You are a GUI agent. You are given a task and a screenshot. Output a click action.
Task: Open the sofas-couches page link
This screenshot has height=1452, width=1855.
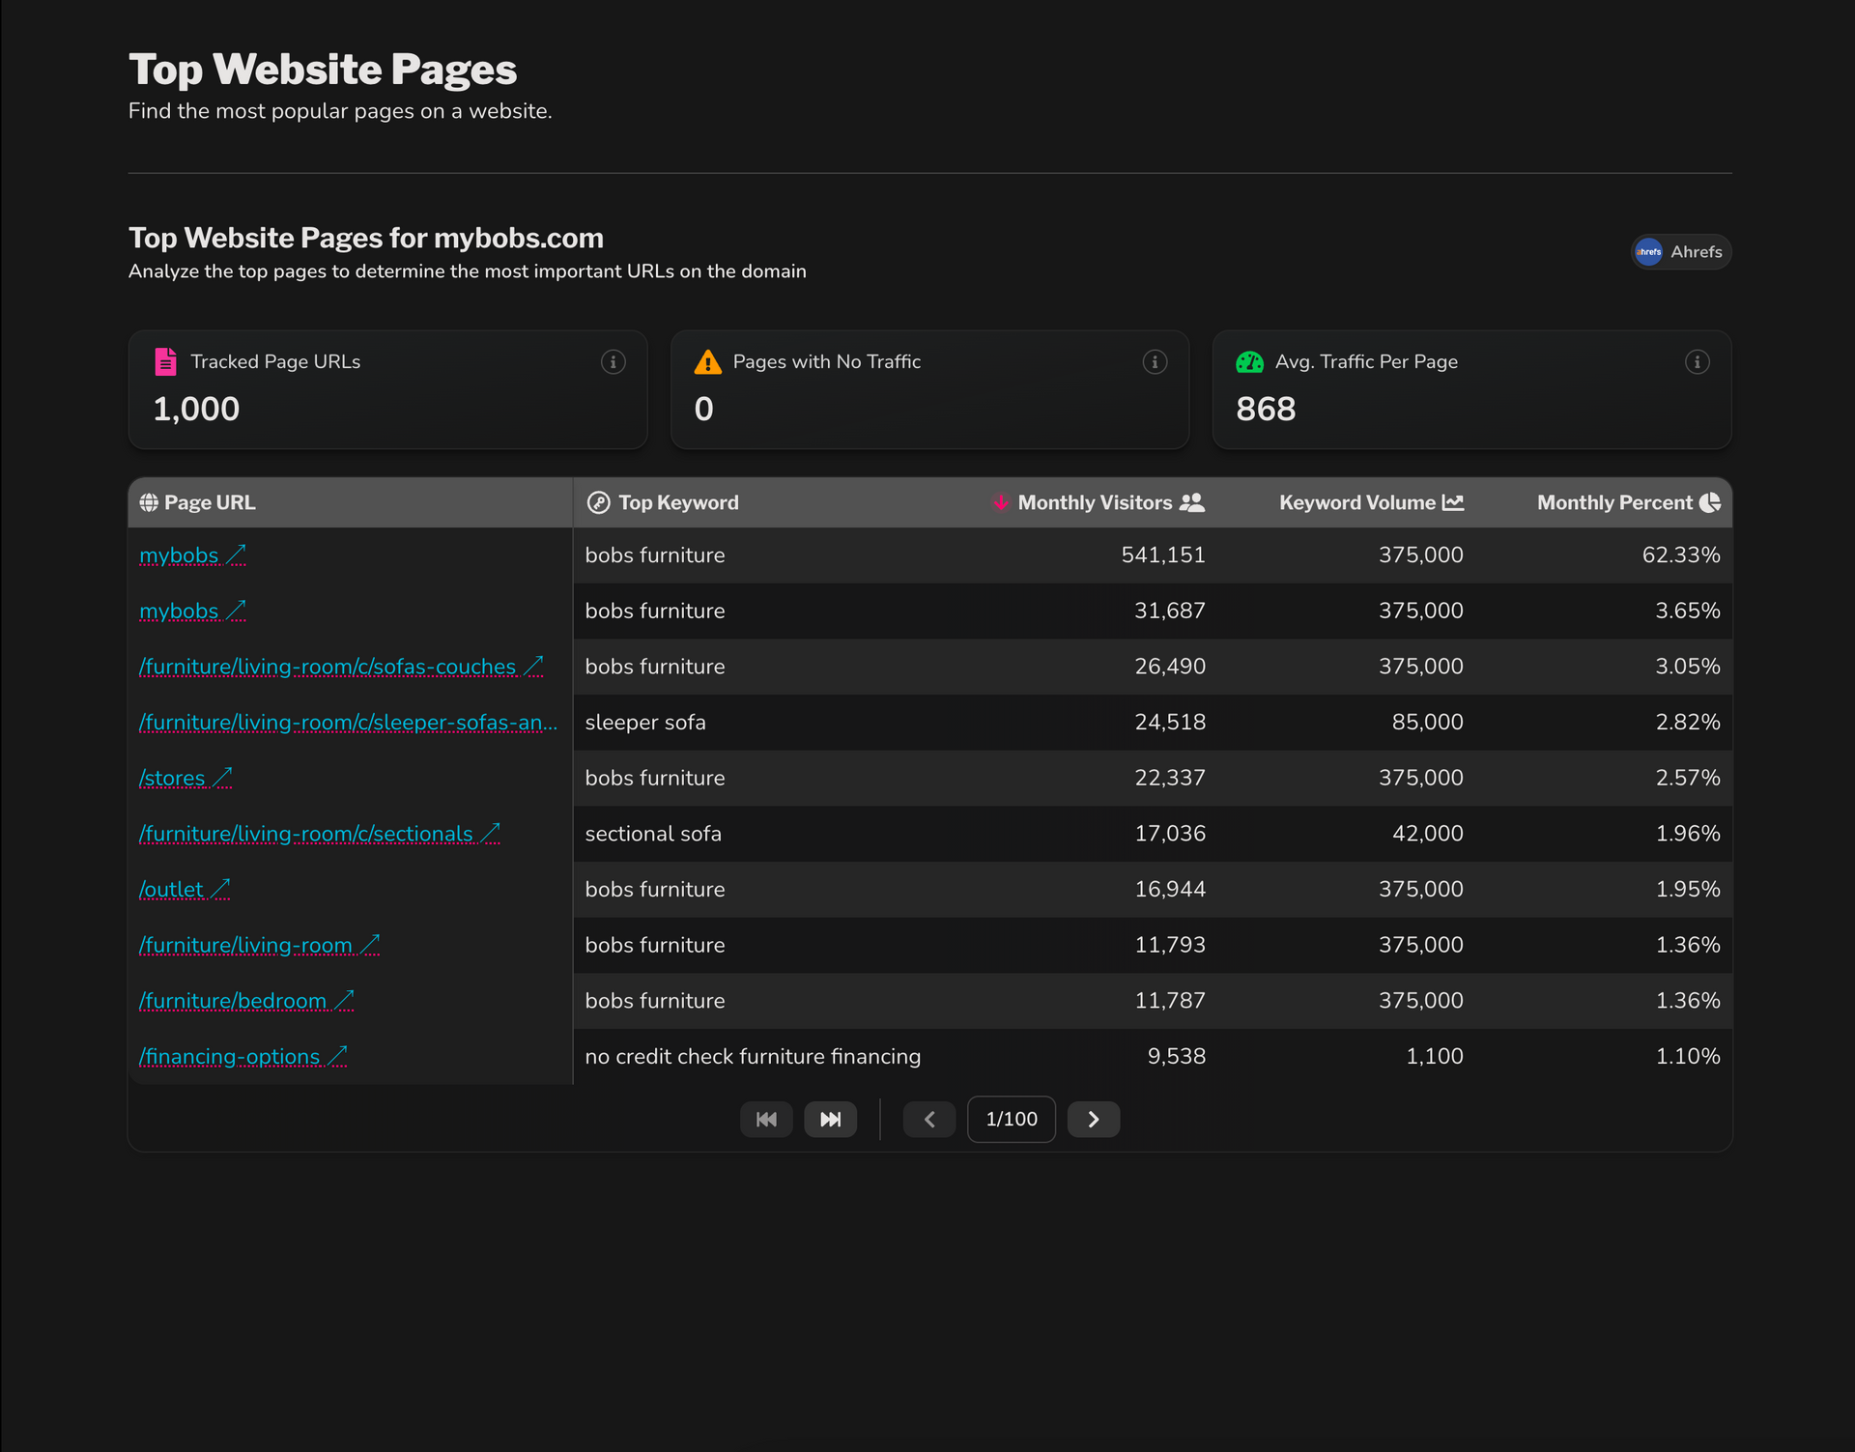point(341,667)
